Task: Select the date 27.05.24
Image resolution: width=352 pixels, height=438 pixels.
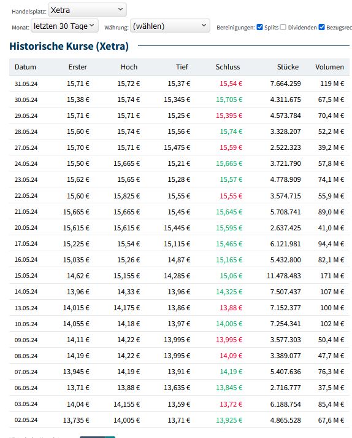Action: tap(26, 147)
